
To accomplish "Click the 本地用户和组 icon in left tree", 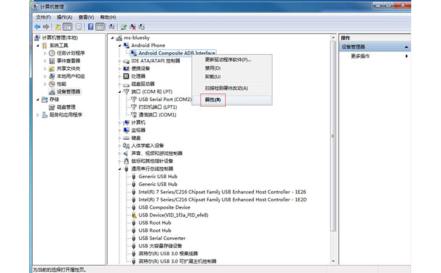I will [x=52, y=76].
